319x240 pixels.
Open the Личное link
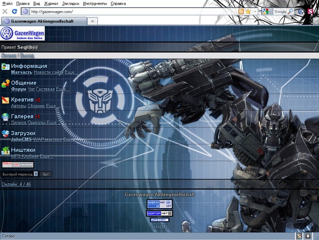click(x=9, y=55)
